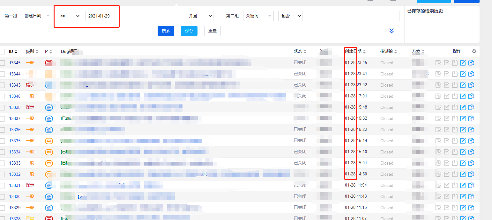This screenshot has width=492, height=220.
Task: Open the <= operator dropdown
Action: coord(69,16)
